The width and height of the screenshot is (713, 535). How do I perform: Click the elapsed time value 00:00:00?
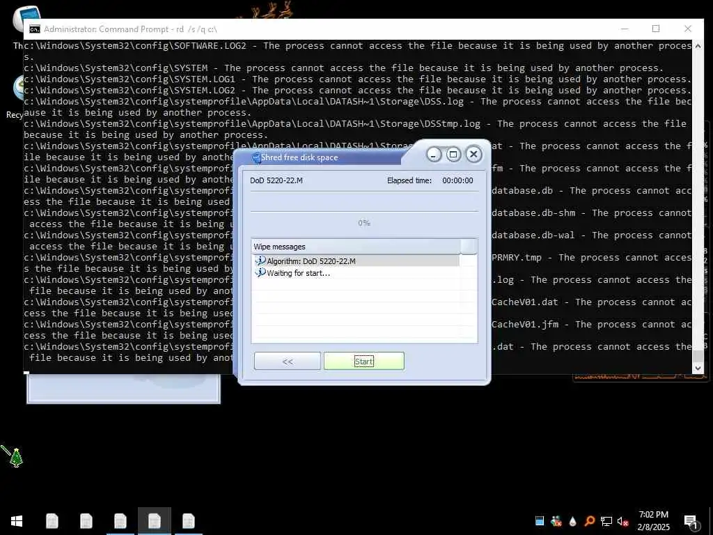457,180
